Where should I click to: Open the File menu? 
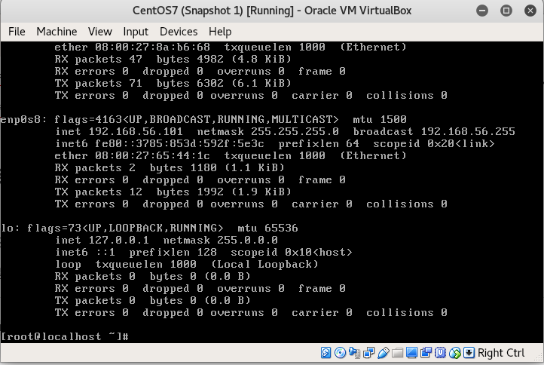pos(17,32)
